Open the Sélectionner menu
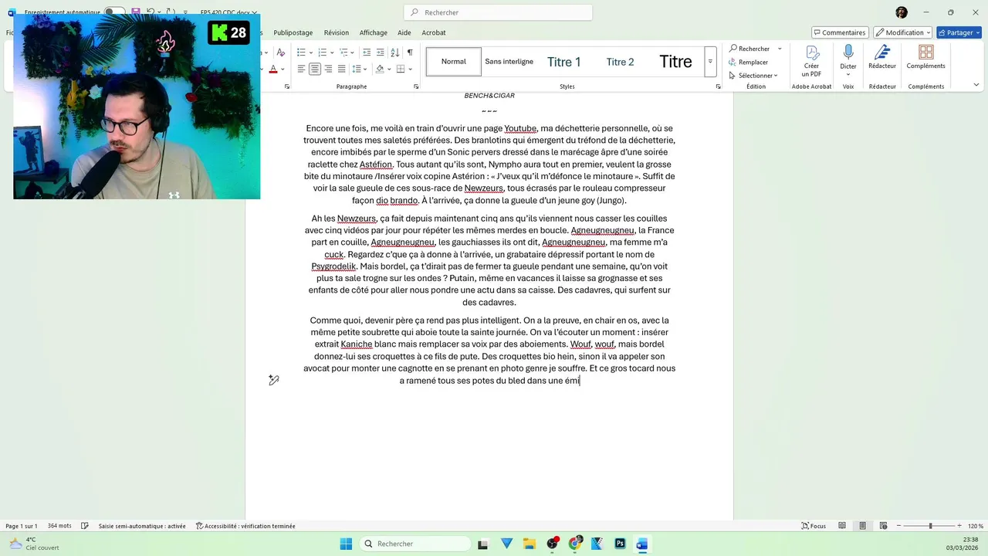This screenshot has height=556, width=988. click(x=753, y=75)
